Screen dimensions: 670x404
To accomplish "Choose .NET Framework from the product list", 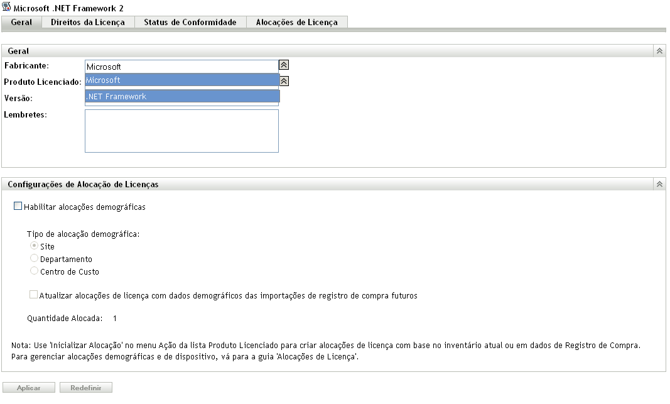I will [183, 97].
